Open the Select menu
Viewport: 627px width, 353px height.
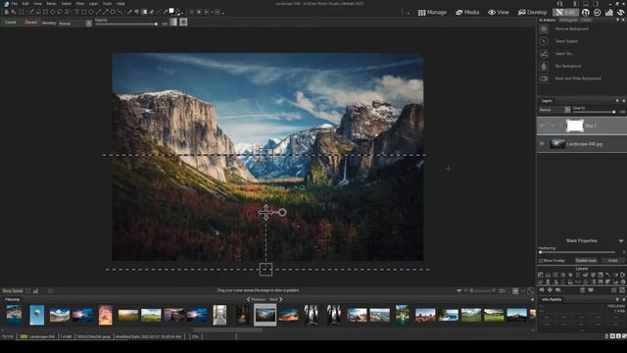click(x=66, y=4)
